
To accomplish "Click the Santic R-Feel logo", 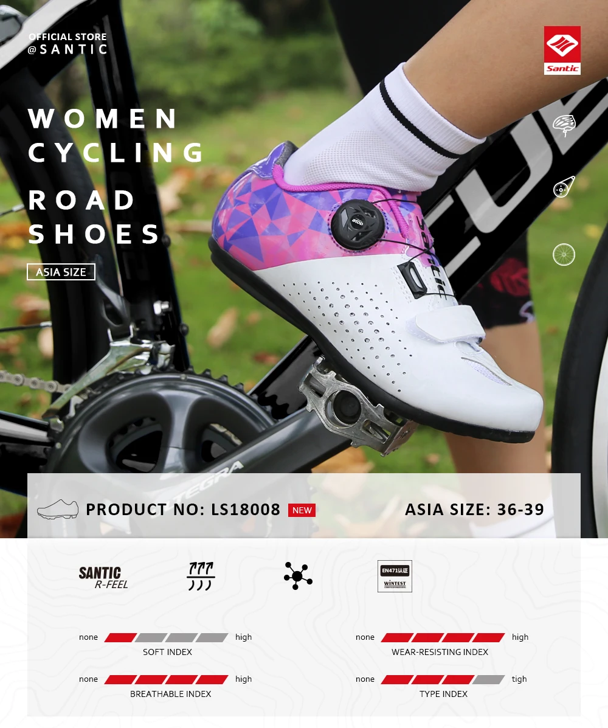I will (103, 578).
